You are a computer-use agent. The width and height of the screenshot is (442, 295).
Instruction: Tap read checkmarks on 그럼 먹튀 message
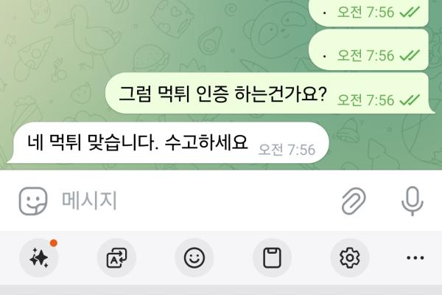(x=410, y=100)
